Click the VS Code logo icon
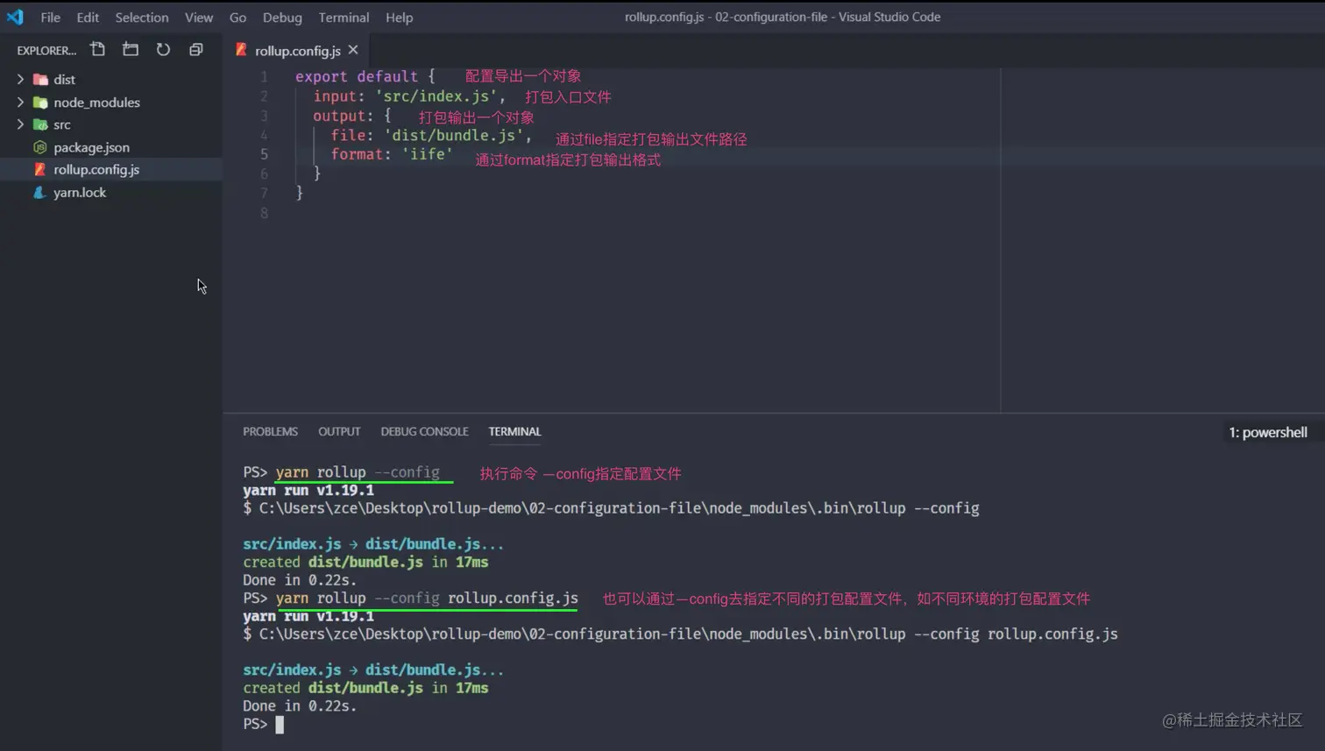 click(15, 17)
